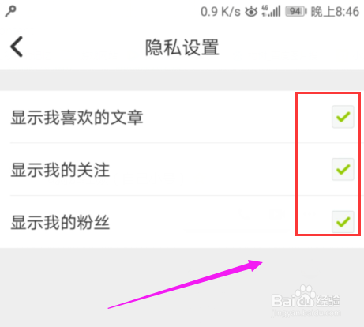Tap the eye comfort icon in status bar

(x=251, y=12)
